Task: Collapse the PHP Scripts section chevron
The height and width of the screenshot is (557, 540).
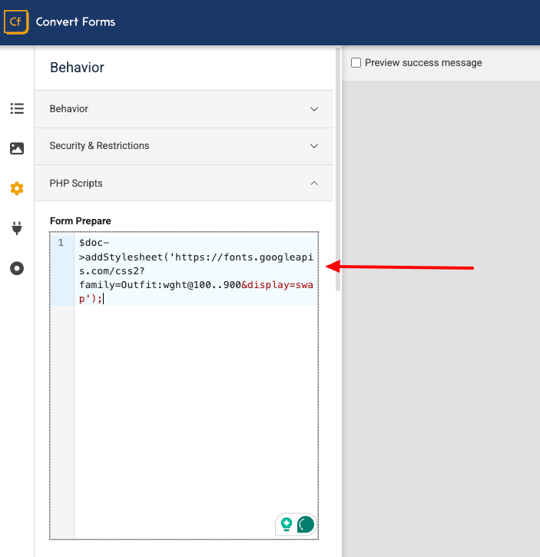Action: point(314,184)
